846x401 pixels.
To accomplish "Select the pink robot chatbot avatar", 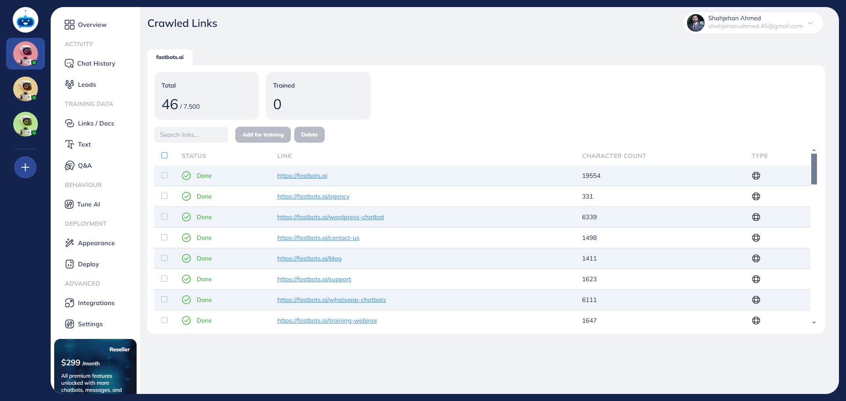I will point(26,54).
